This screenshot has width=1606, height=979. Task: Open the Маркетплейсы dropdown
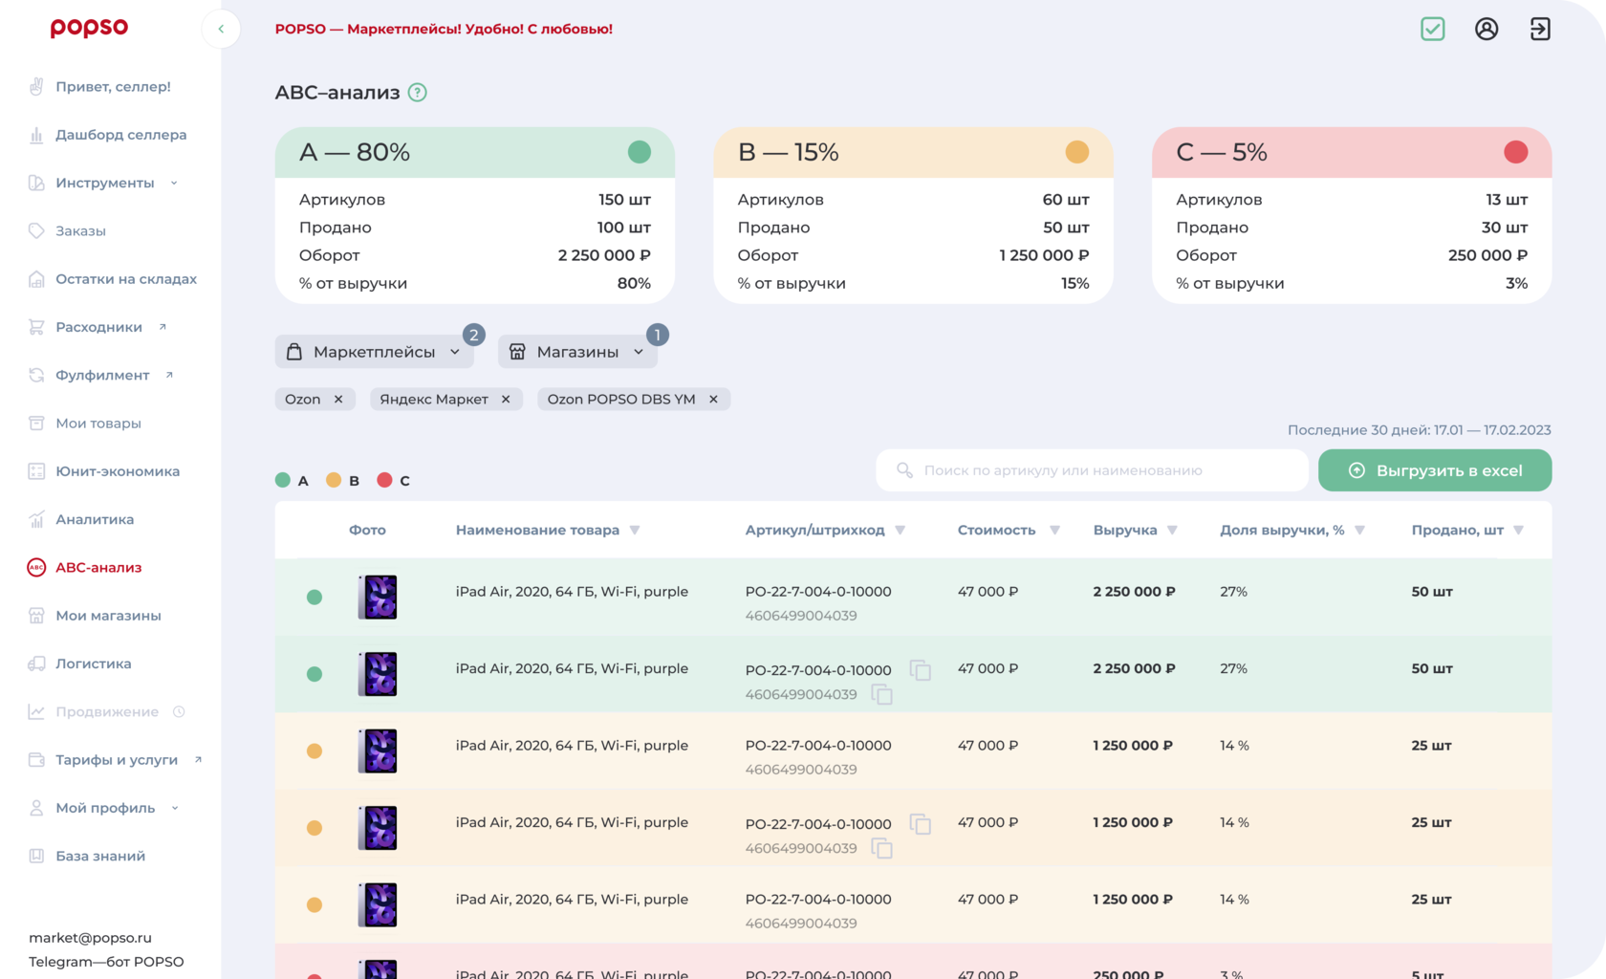375,352
